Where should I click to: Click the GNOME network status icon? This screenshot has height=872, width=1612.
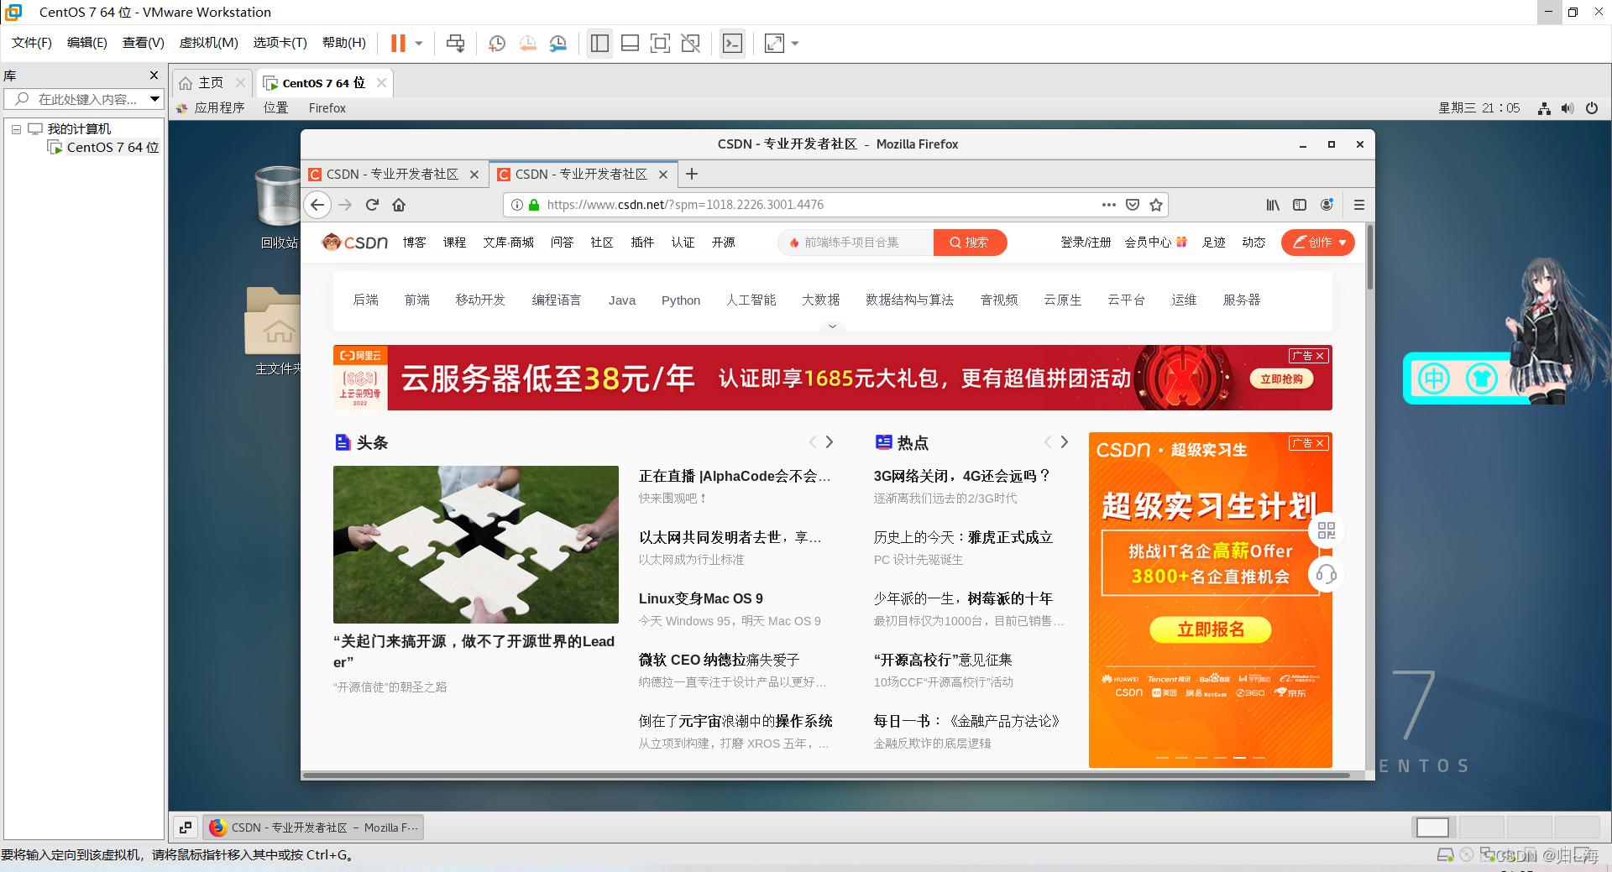pyautogui.click(x=1544, y=108)
